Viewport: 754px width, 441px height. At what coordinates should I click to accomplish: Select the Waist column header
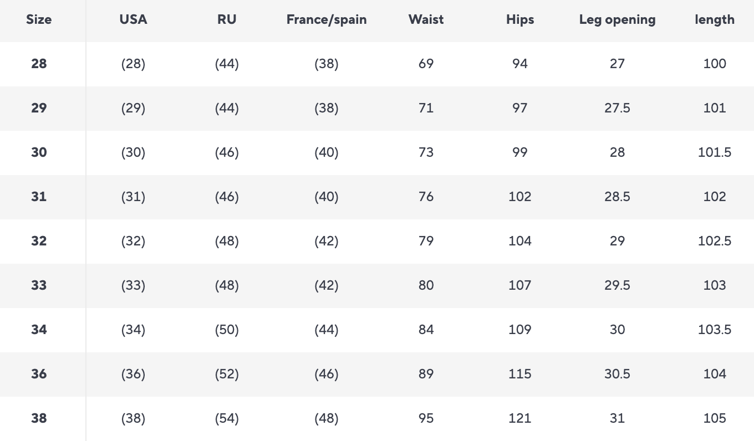pyautogui.click(x=426, y=19)
